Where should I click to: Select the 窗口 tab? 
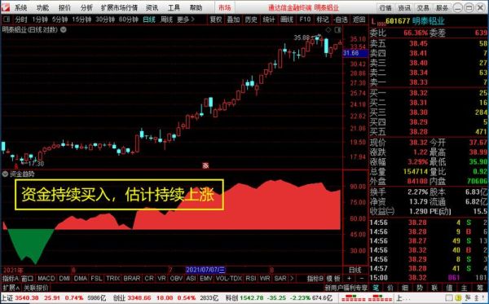click(x=28, y=278)
